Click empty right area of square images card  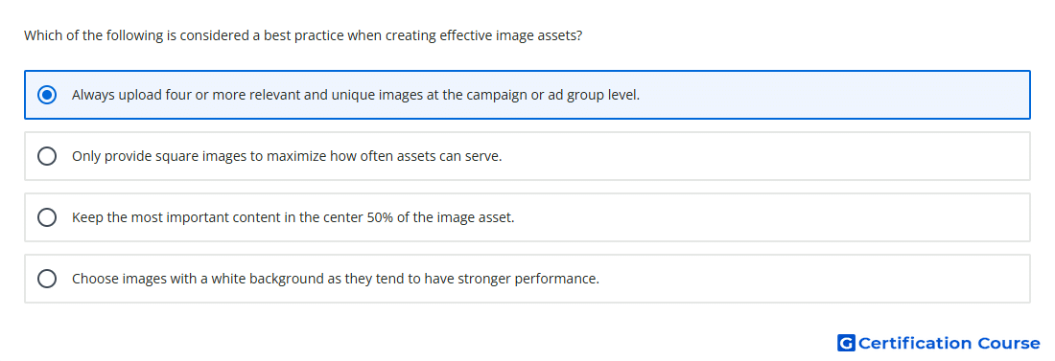[767, 156]
